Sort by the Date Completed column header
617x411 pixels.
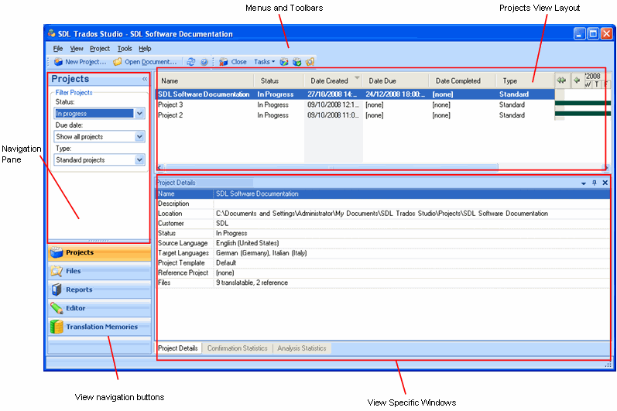(x=461, y=80)
